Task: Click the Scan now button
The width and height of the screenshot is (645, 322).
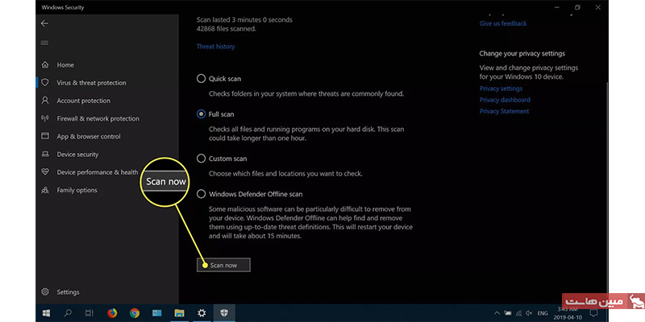Action: (223, 265)
